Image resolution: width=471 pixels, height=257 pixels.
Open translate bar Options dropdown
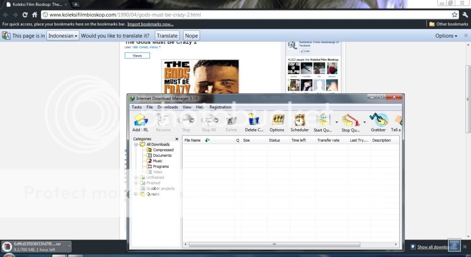(x=446, y=36)
